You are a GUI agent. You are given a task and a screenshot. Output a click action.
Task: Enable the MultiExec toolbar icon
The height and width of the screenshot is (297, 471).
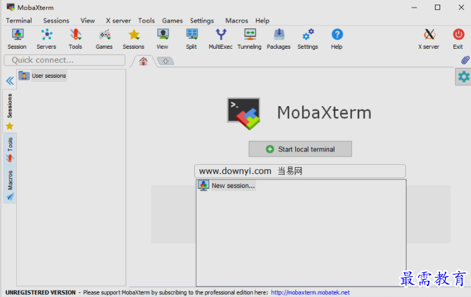220,39
